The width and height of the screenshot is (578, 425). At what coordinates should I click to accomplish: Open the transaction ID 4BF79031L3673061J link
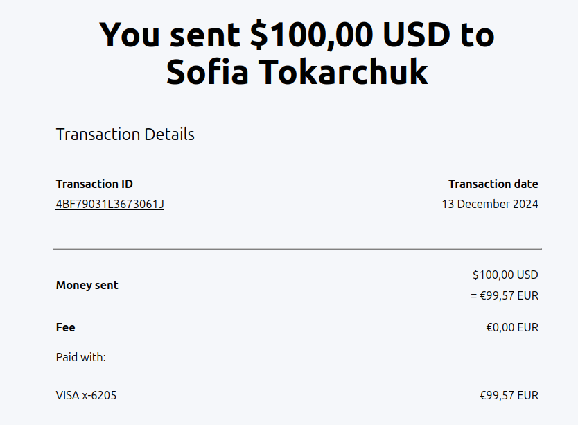(110, 204)
